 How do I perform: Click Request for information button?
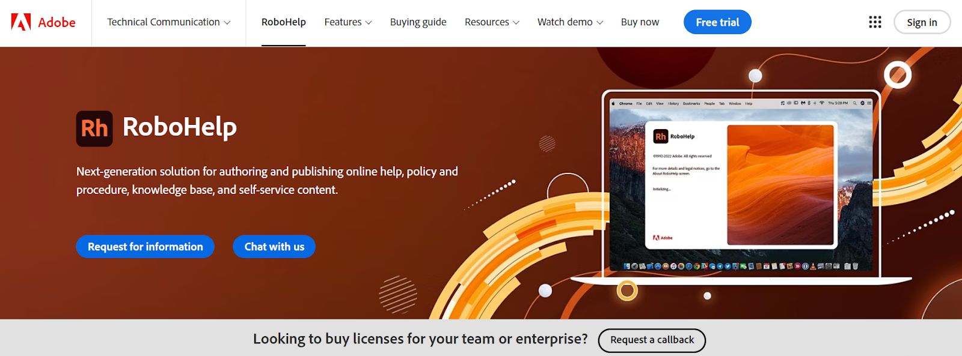(145, 247)
